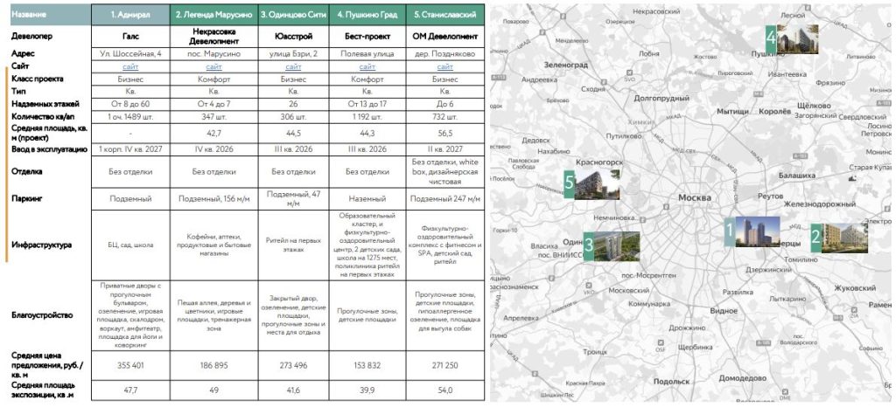896x414 pixels.
Task: Click the 'Название' header cell
Action: 50,15
